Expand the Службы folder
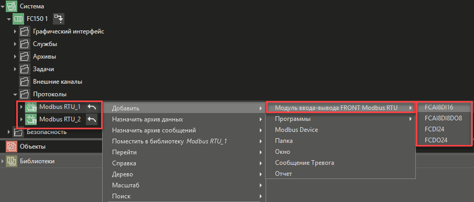This screenshot has width=474, height=202. point(15,44)
